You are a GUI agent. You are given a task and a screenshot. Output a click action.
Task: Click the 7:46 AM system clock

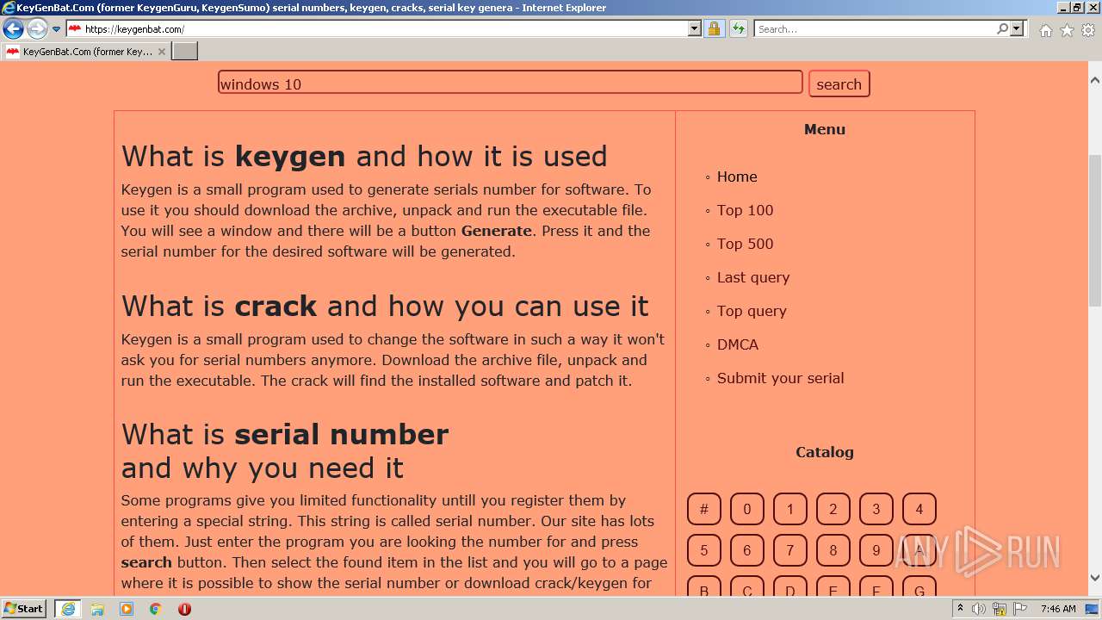coord(1058,609)
